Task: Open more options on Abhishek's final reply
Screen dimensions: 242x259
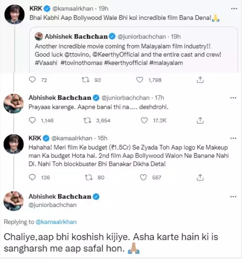Action: point(233,197)
